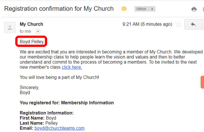Remove the Inbox label with the x
Viewport: 204px width, 132px height.
pos(152,9)
